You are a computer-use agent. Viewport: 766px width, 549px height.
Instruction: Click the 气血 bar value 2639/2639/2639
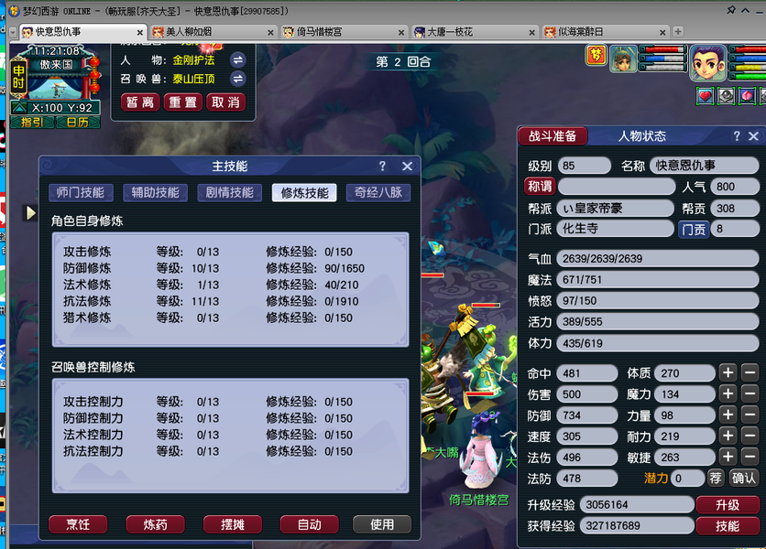(x=658, y=259)
